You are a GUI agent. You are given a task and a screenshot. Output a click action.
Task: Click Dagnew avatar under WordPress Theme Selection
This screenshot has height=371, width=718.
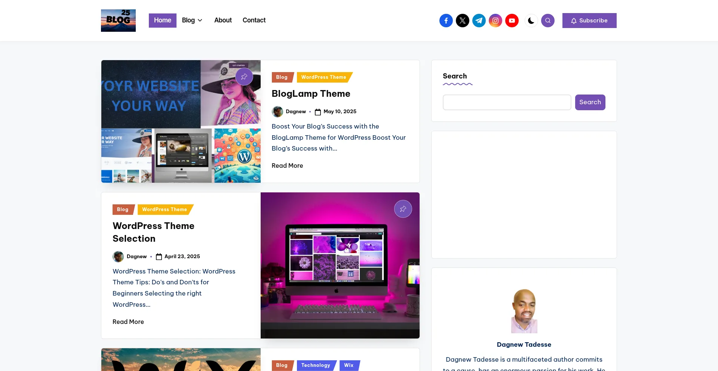[118, 257]
